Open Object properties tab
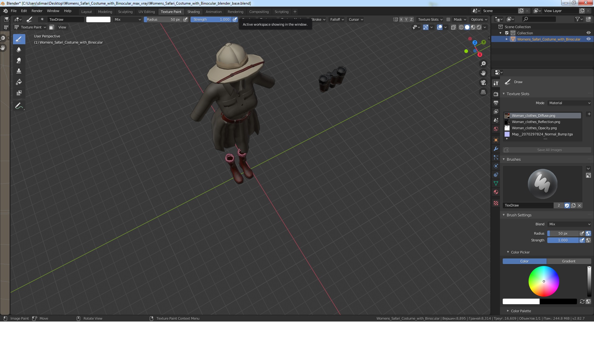This screenshot has width=594, height=358. tap(496, 140)
